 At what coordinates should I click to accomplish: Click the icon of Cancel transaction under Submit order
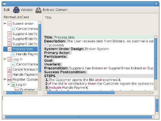(x=13, y=29)
